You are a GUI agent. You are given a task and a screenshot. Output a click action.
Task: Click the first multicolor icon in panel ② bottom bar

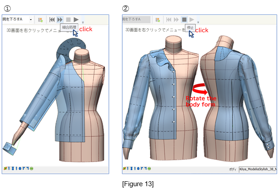tap(124, 168)
